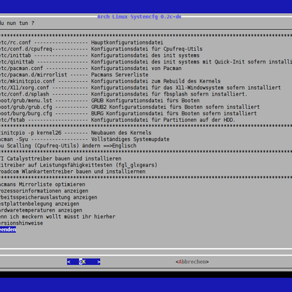Choose the boot/grub/menu.lst GRUB entry
Image resolution: width=292 pixels, height=292 pixels.
point(100,101)
